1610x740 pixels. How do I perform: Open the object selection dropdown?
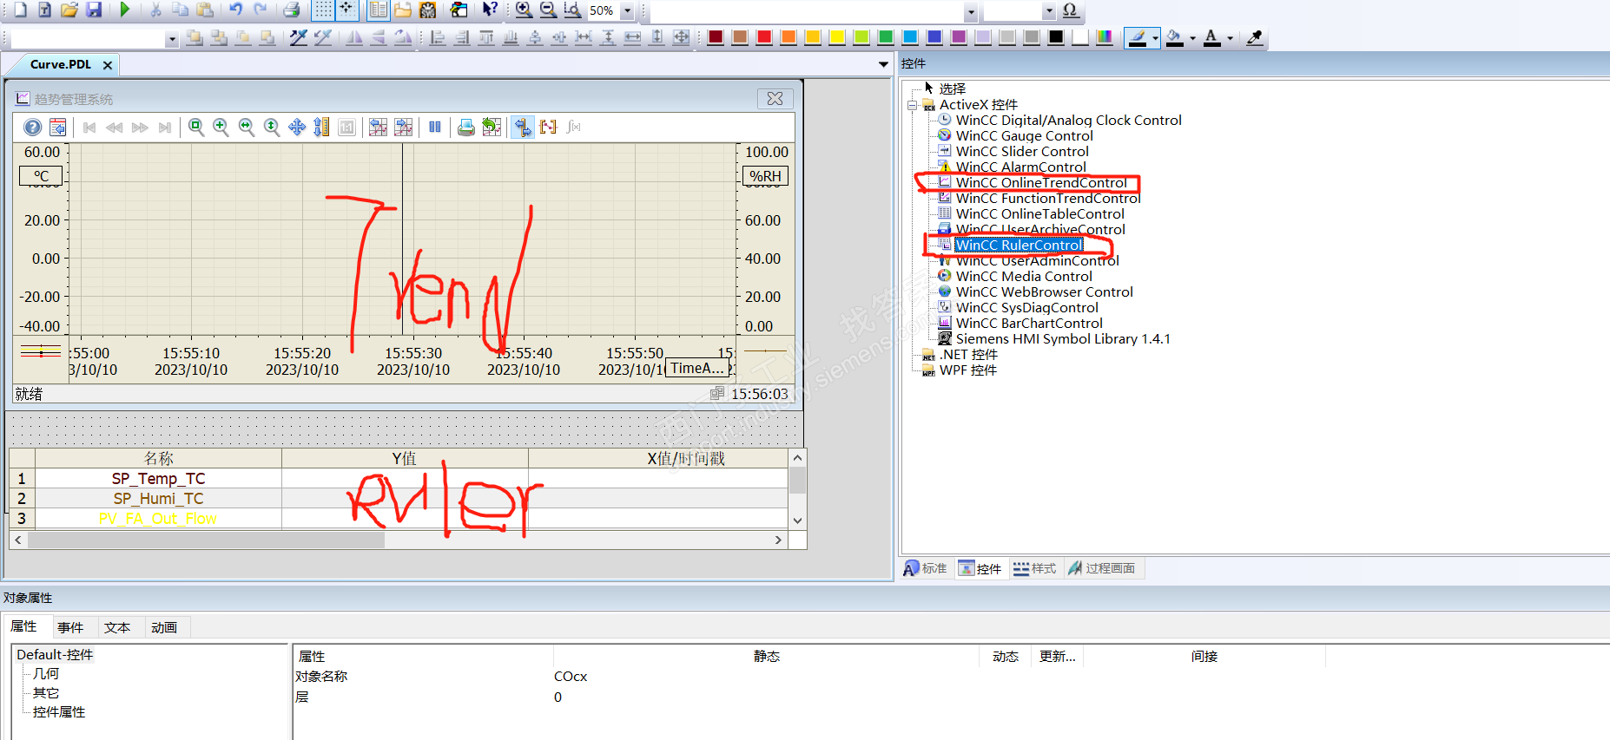[x=171, y=39]
